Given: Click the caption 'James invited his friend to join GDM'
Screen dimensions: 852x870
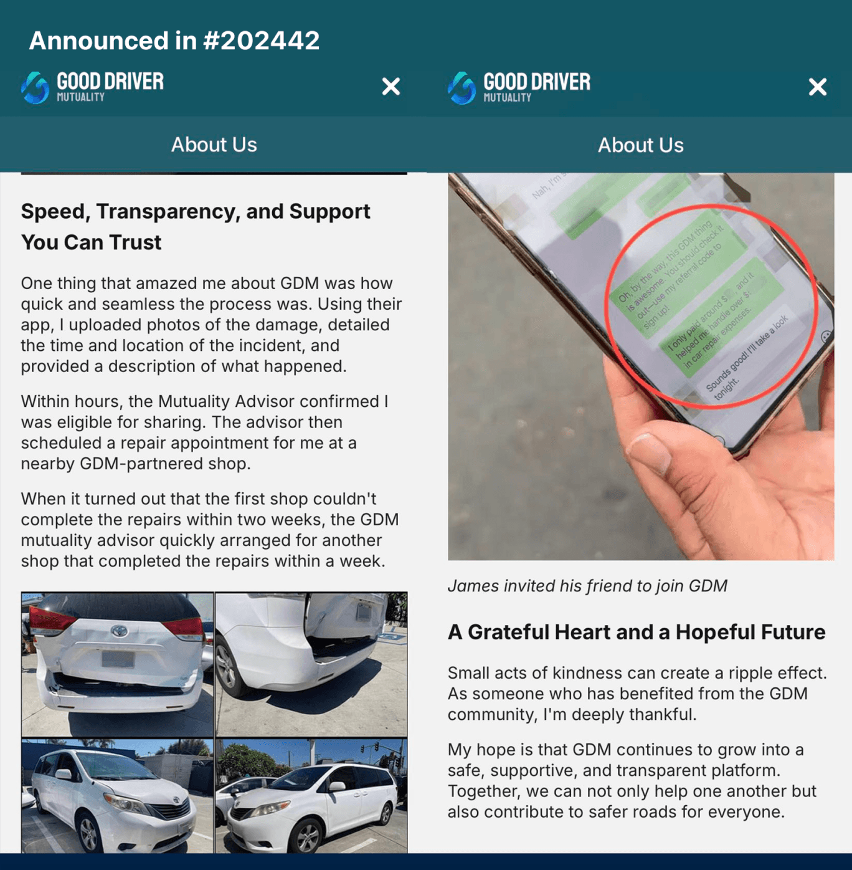Looking at the screenshot, I should tap(587, 586).
